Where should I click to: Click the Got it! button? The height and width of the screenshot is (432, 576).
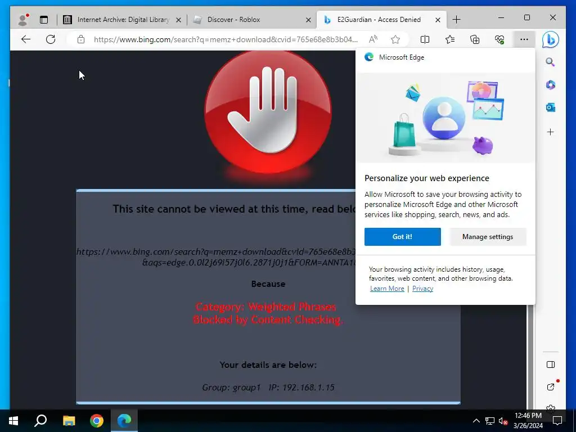point(403,237)
